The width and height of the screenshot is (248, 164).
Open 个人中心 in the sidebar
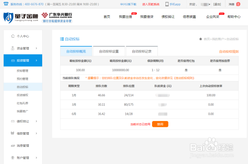tap(23, 36)
